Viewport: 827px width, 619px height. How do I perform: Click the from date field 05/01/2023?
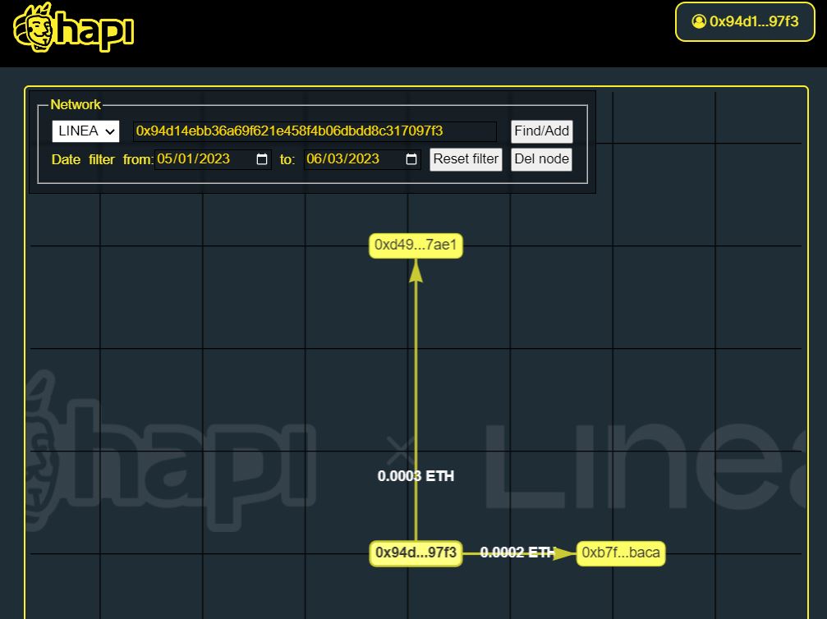pos(213,159)
